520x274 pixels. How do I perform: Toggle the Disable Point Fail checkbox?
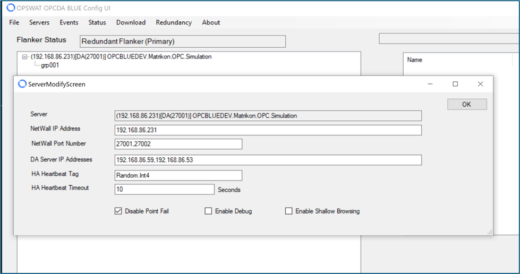pyautogui.click(x=118, y=211)
